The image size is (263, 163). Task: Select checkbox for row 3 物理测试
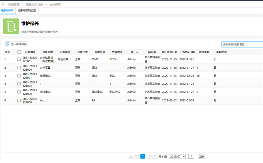(19, 76)
